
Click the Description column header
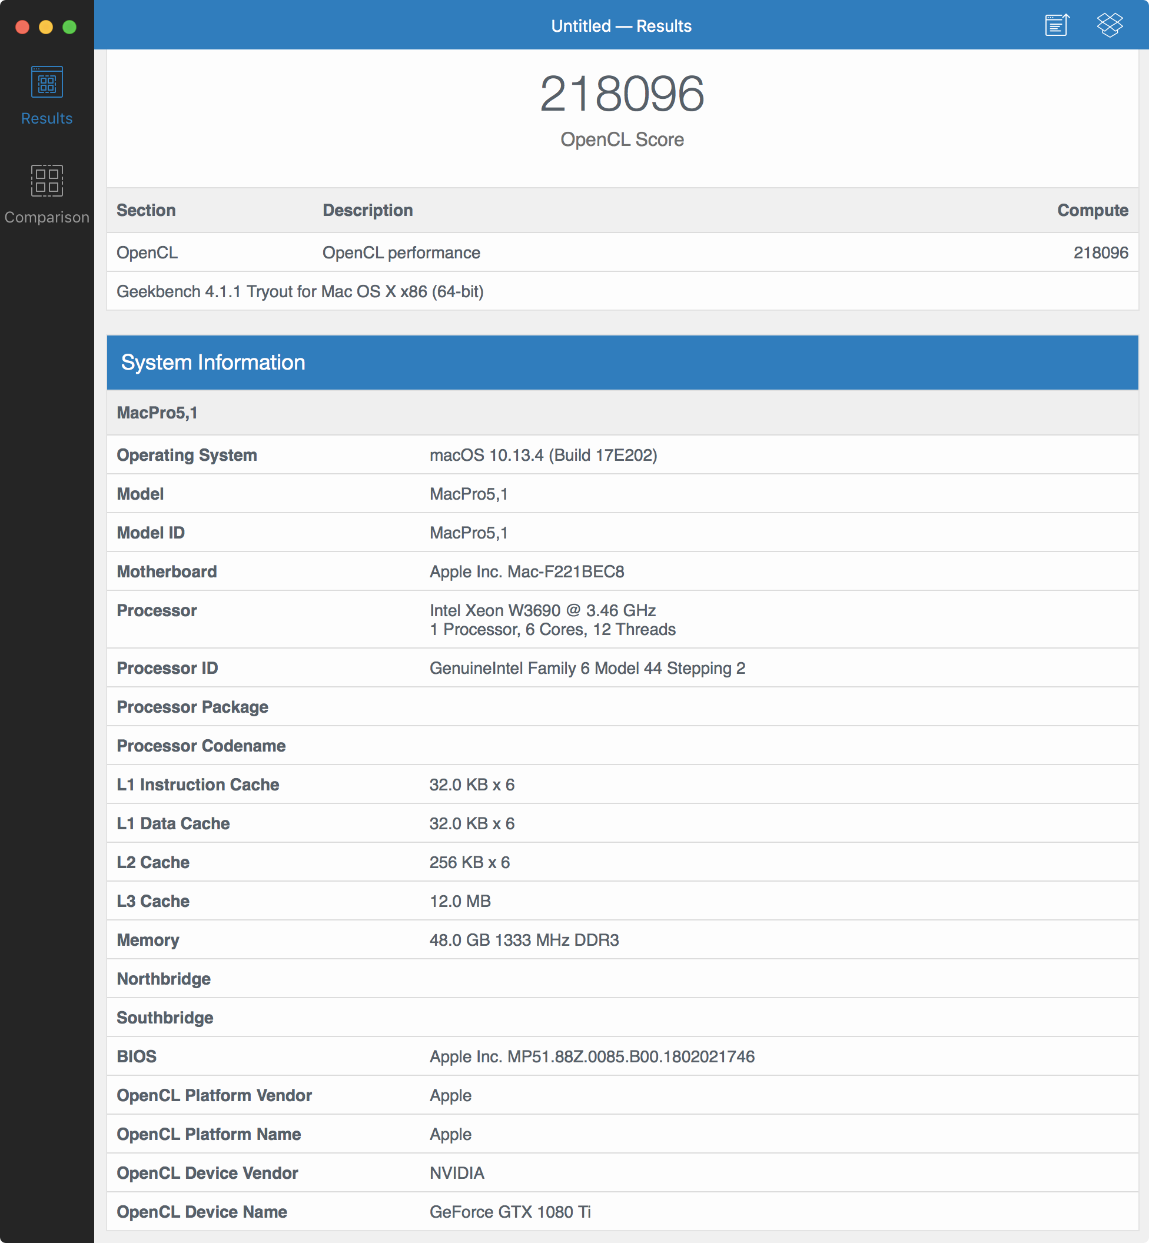pyautogui.click(x=367, y=210)
